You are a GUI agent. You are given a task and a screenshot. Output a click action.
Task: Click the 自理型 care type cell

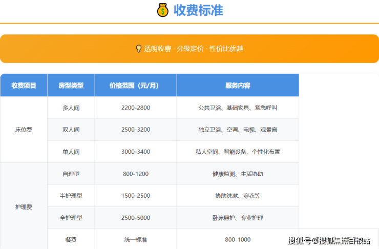71,174
